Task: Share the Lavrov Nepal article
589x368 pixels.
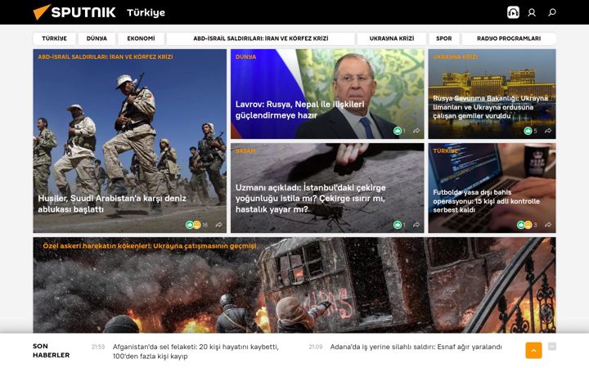Action: pos(416,131)
